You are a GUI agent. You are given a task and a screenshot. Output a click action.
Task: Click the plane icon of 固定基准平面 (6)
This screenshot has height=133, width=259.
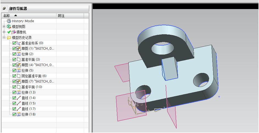[18, 76]
